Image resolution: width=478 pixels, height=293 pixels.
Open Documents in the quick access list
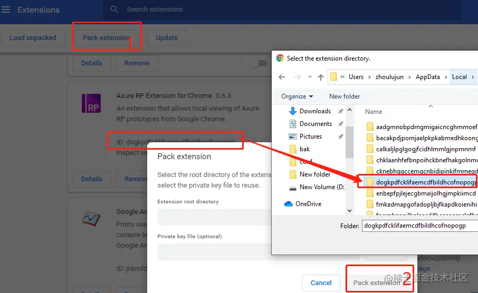pos(316,124)
